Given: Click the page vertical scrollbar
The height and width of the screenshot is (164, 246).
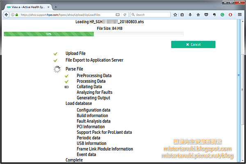Looking at the screenshot, I should point(242,91).
